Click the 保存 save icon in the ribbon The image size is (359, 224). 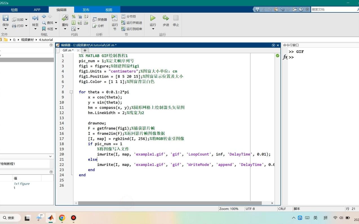point(5,18)
